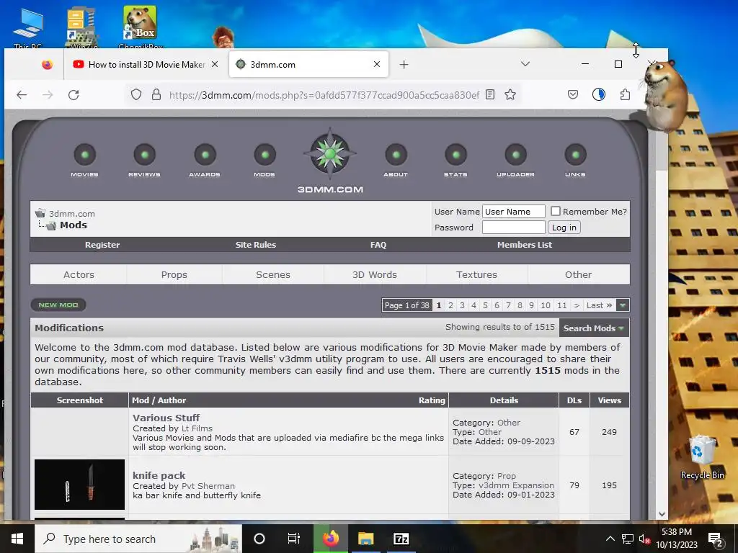738x553 pixels.
Task: Close the 3dmm.com tab
Action: 376,64
